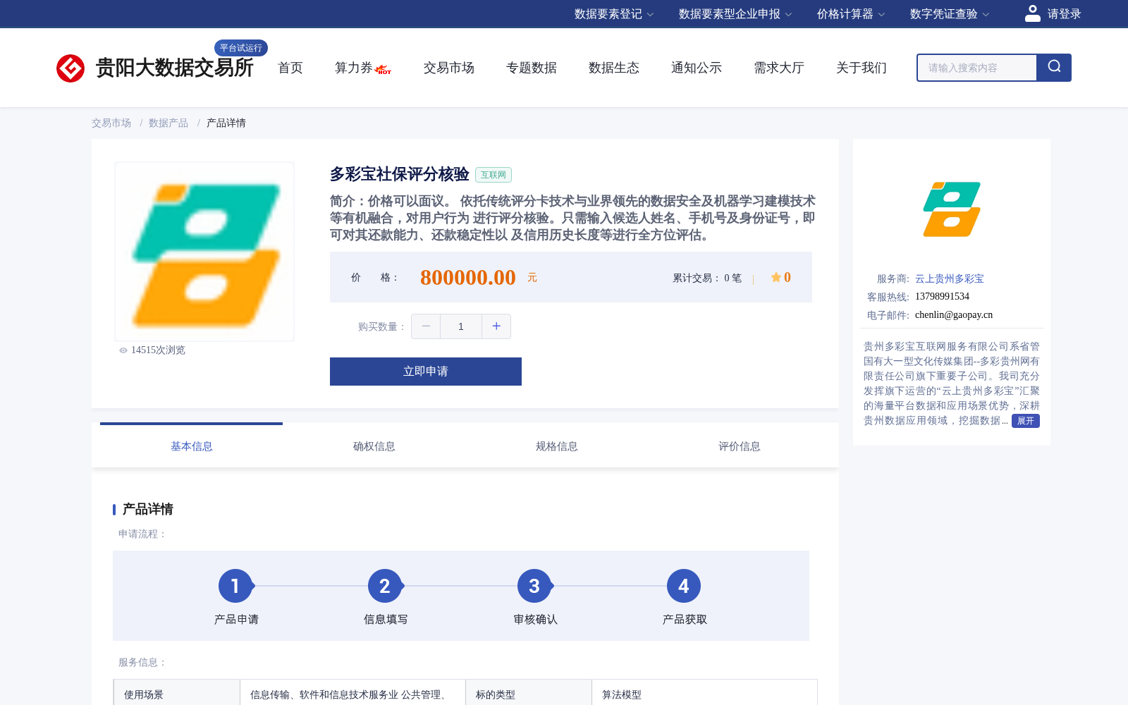
Task: Open 关于我们 in main navigation
Action: pyautogui.click(x=862, y=68)
